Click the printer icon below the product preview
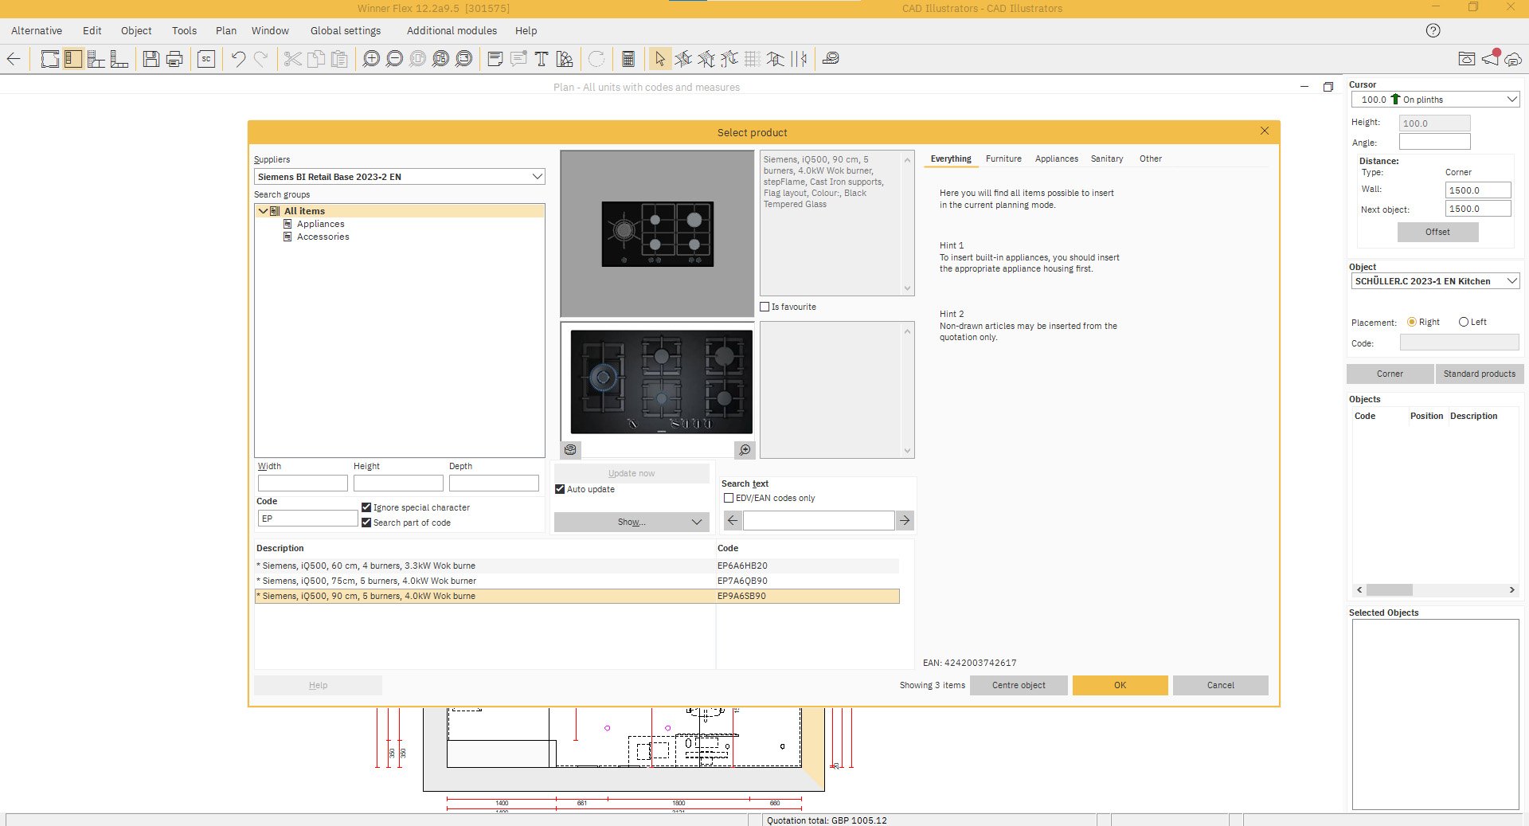1529x826 pixels. [570, 450]
